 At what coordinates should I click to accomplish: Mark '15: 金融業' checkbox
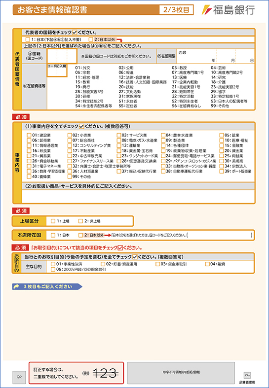tap(222, 146)
